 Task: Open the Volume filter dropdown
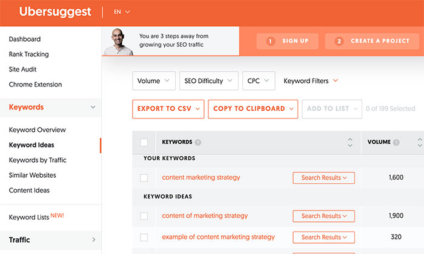pos(154,80)
